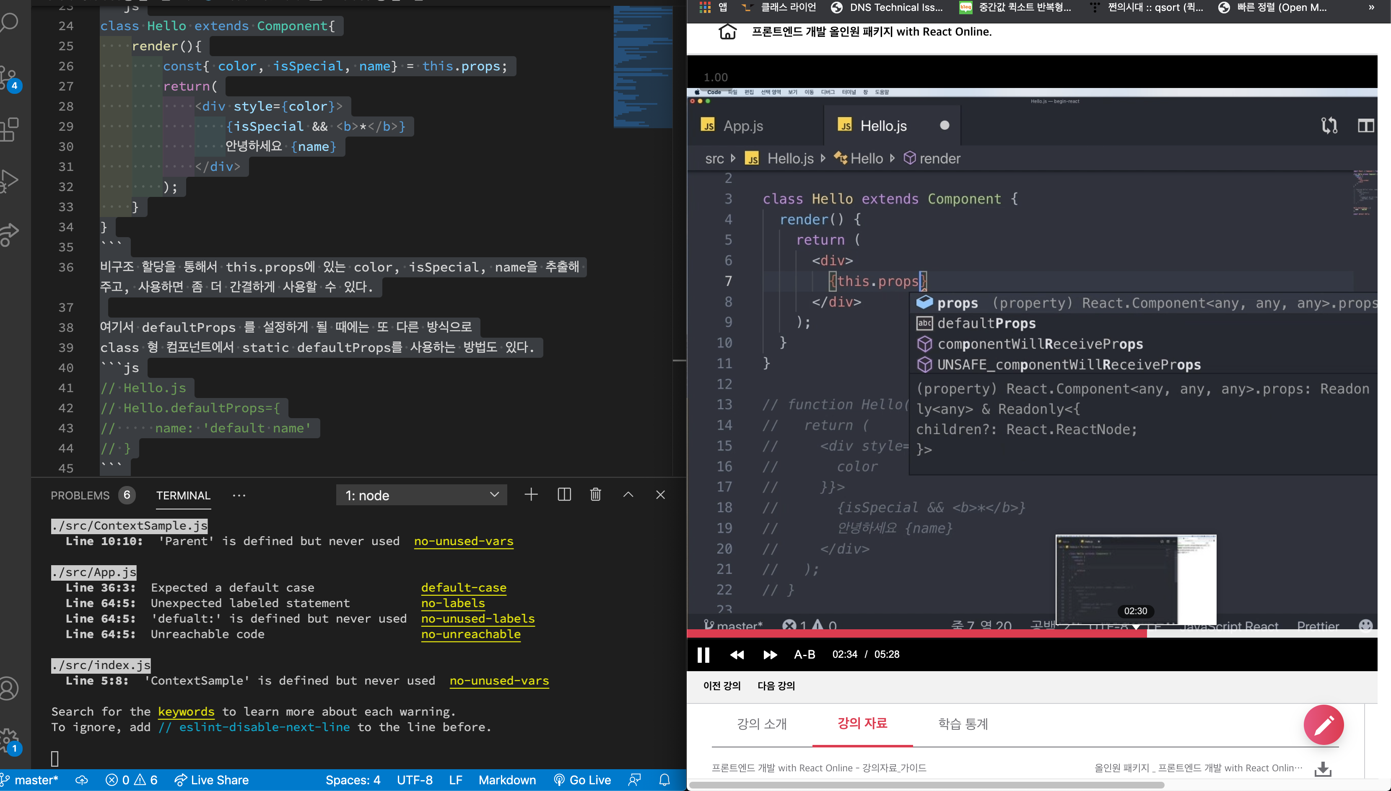Split the terminal panel

(x=564, y=494)
